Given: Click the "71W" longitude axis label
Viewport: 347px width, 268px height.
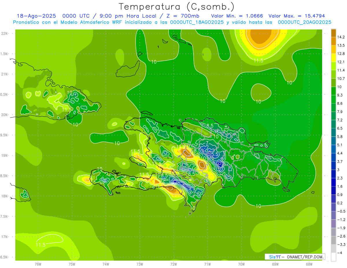Looking at the screenshot, I should (x=207, y=264).
